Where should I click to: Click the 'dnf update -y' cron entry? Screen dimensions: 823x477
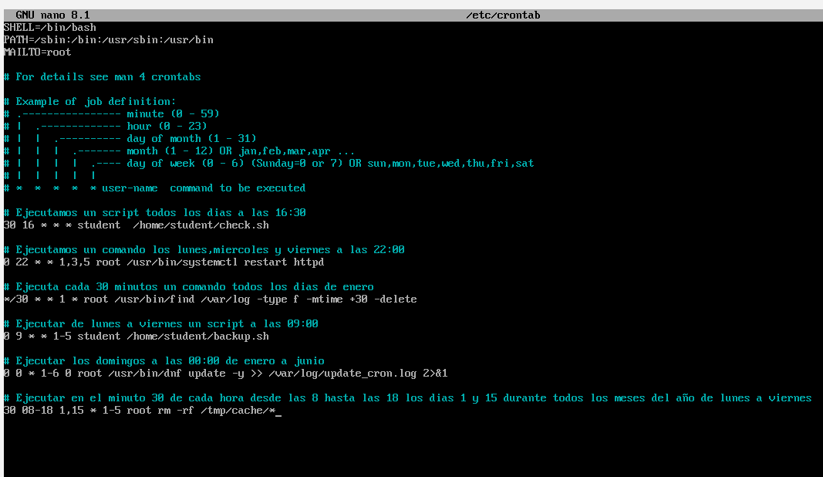click(x=226, y=374)
